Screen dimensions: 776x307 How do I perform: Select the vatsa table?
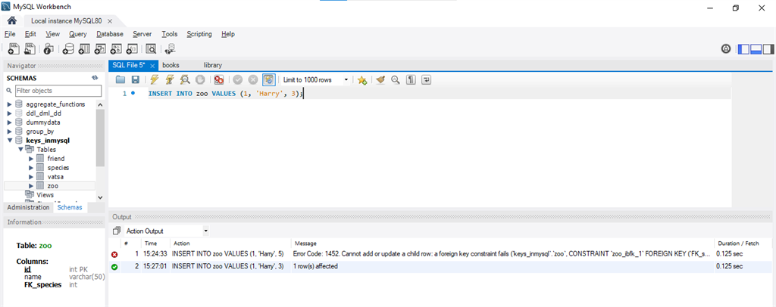(x=55, y=177)
